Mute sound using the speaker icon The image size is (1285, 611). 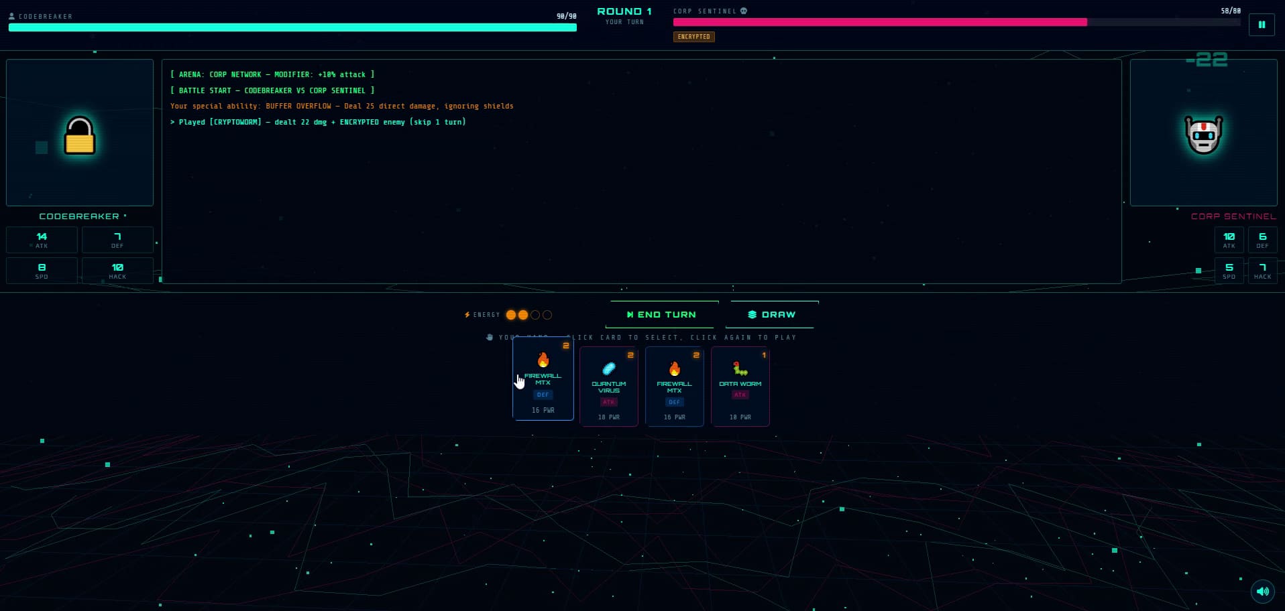coord(1262,591)
